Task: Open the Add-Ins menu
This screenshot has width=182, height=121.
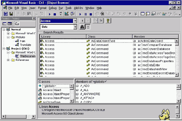Action: tap(78, 8)
